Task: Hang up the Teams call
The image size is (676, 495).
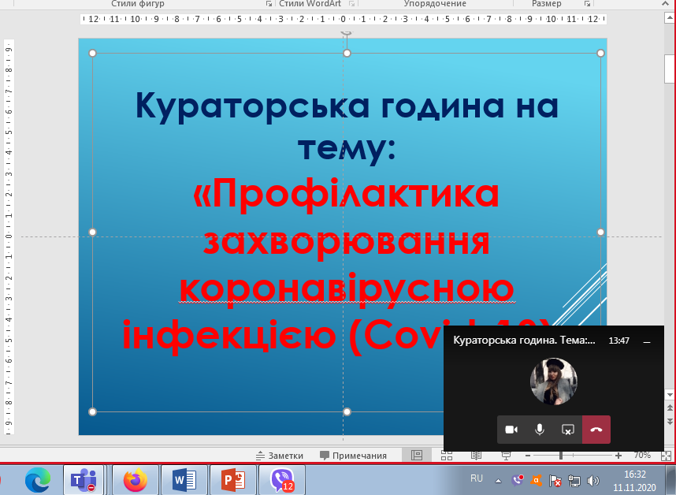Action: point(596,430)
